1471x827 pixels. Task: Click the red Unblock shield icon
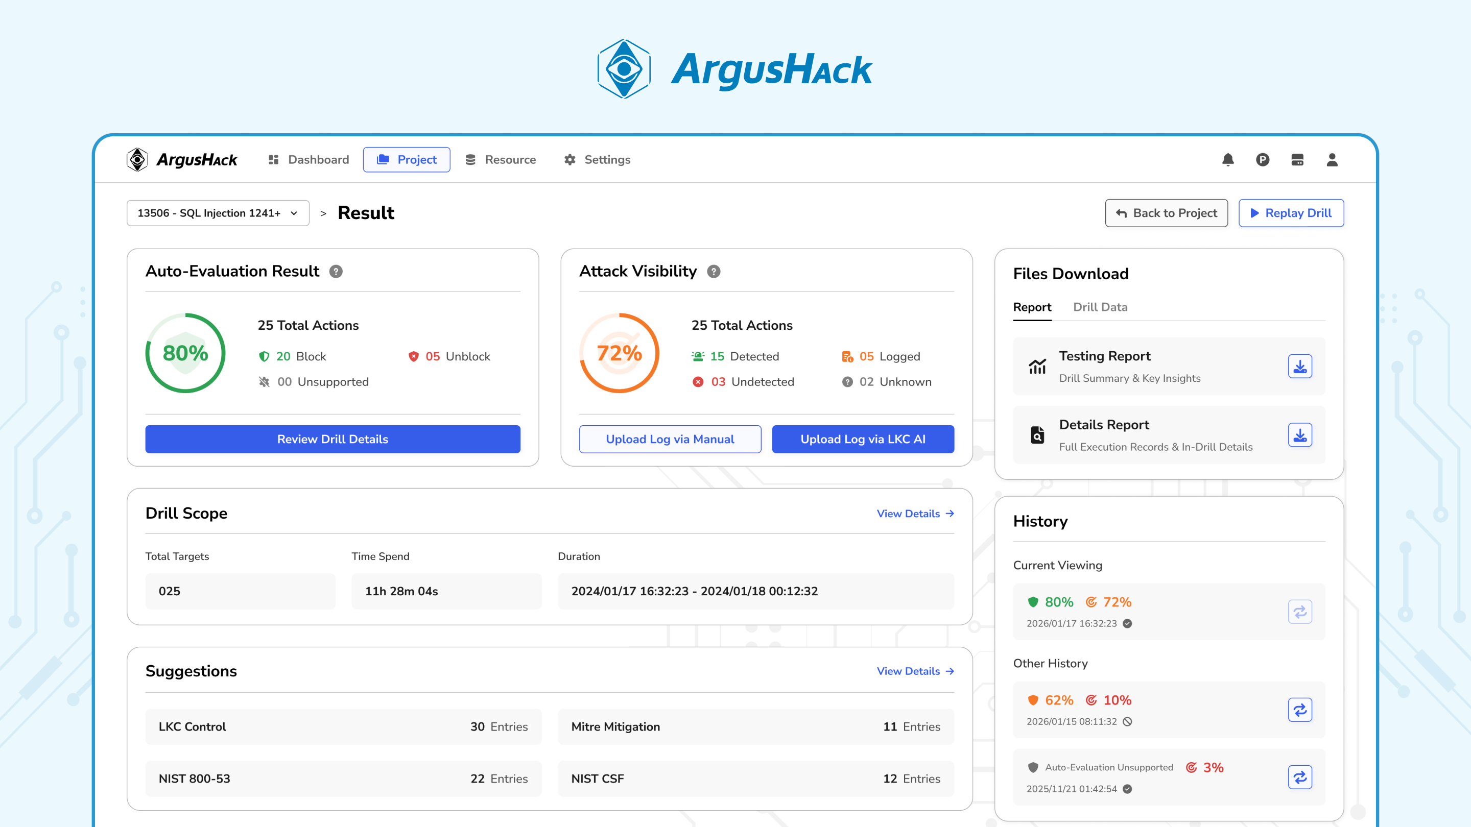(x=413, y=357)
